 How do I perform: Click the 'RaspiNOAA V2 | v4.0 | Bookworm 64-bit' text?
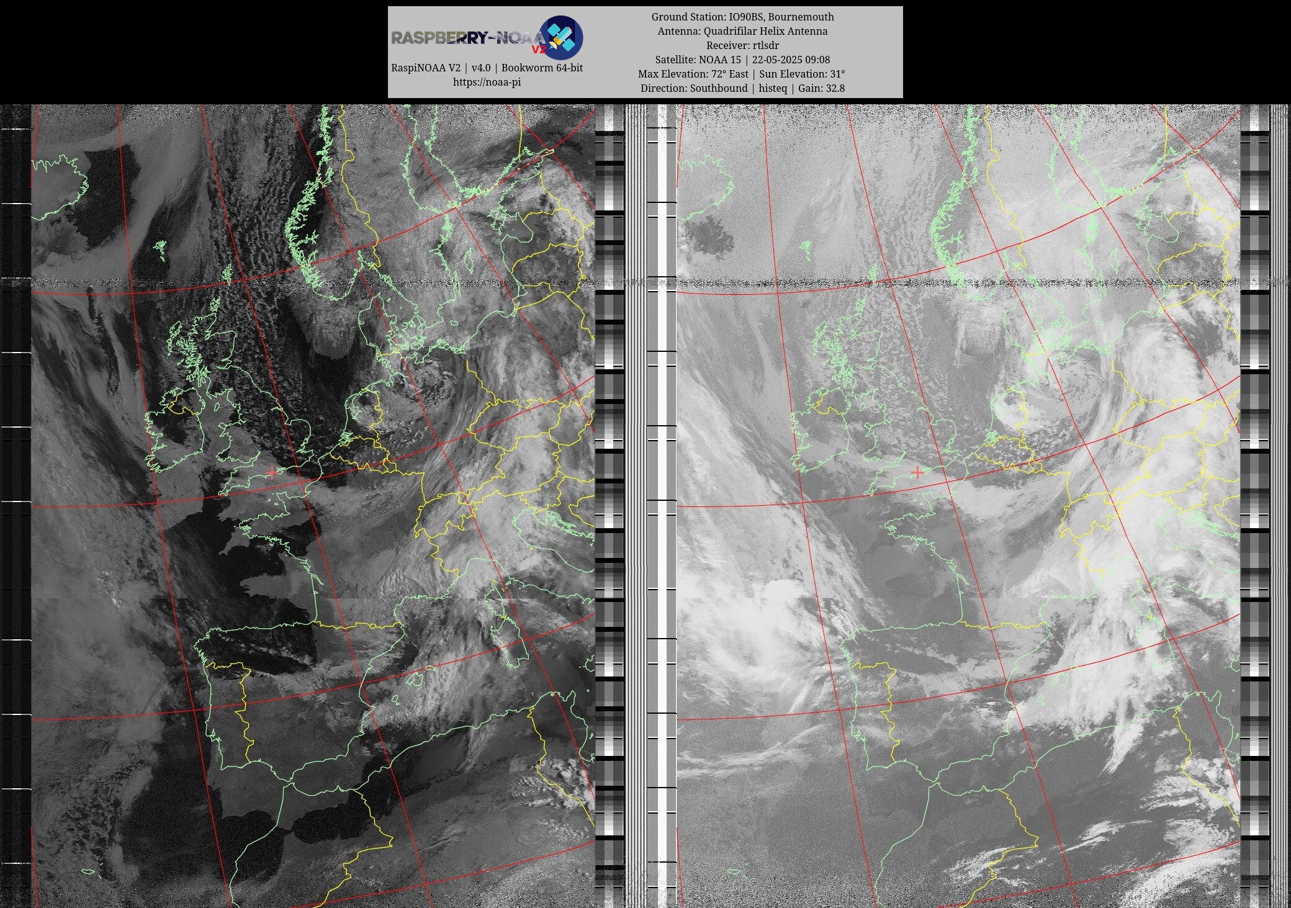487,68
